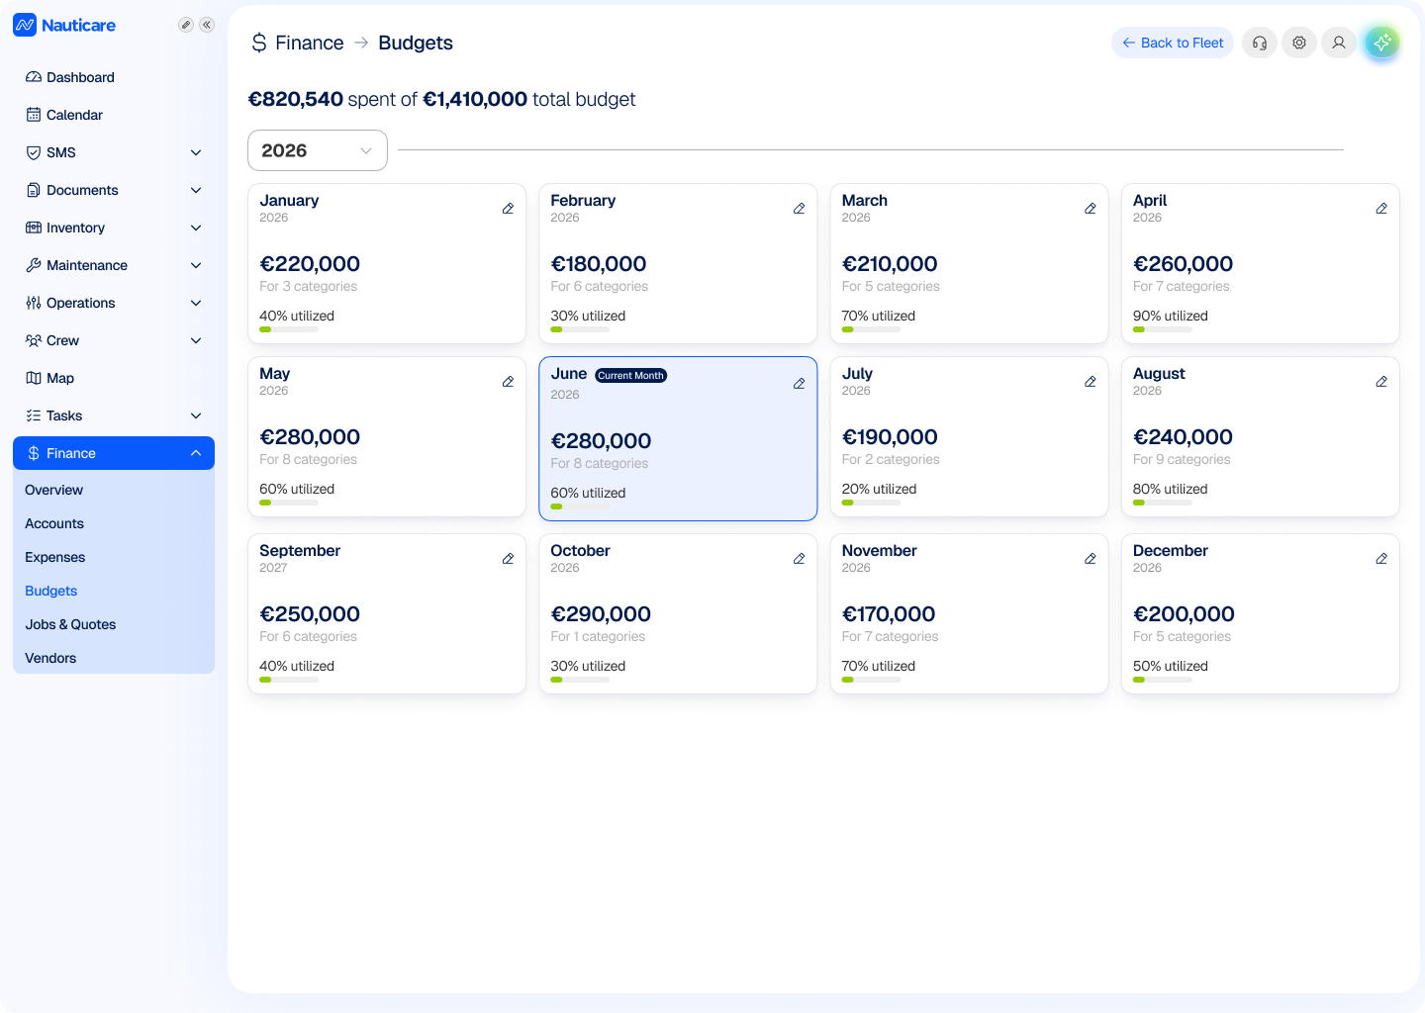Open Jobs & Quotes submenu item
The height and width of the screenshot is (1013, 1425).
(70, 624)
